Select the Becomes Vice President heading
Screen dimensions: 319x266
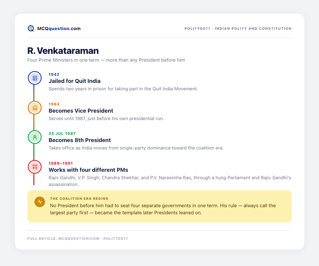pos(81,111)
